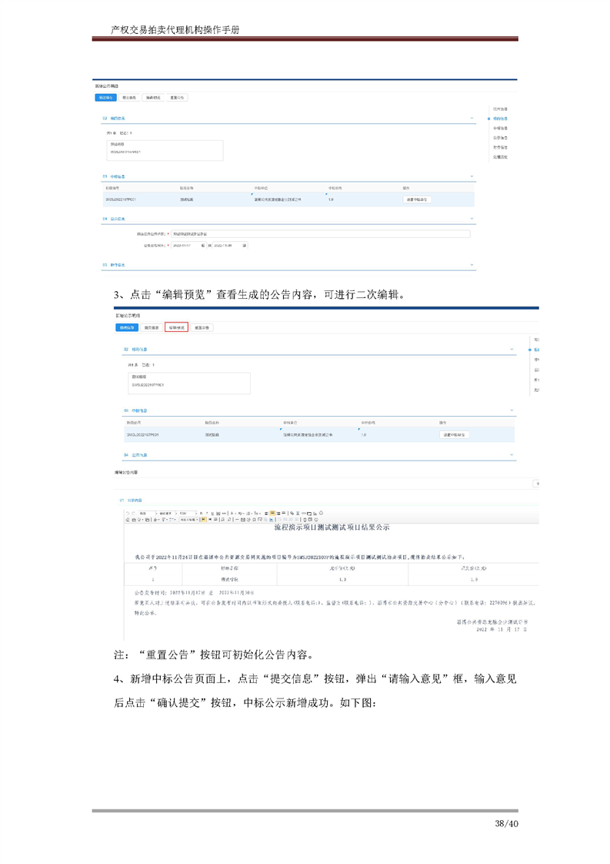The height and width of the screenshot is (864, 610).
Task: Collapse the 05 附件信息 section chevron
Action: point(472,265)
